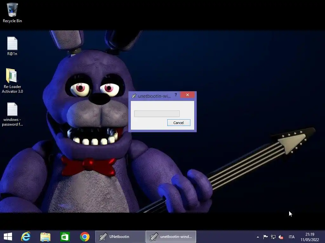Click the unetbootin dialog title bar icon

pos(134,96)
